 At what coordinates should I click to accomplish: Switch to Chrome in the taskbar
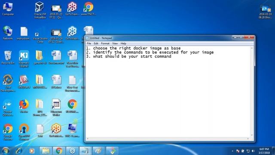pyautogui.click(x=59, y=151)
